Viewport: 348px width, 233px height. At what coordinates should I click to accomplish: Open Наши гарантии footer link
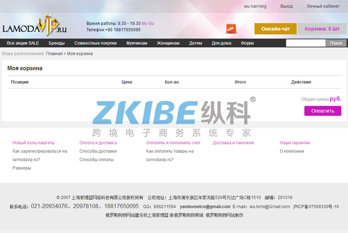pos(295,143)
